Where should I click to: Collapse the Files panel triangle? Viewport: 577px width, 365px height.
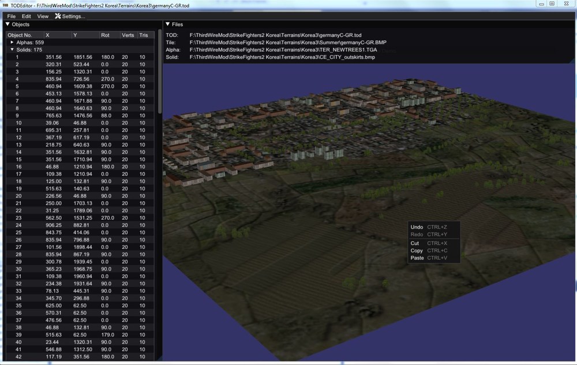coord(168,24)
